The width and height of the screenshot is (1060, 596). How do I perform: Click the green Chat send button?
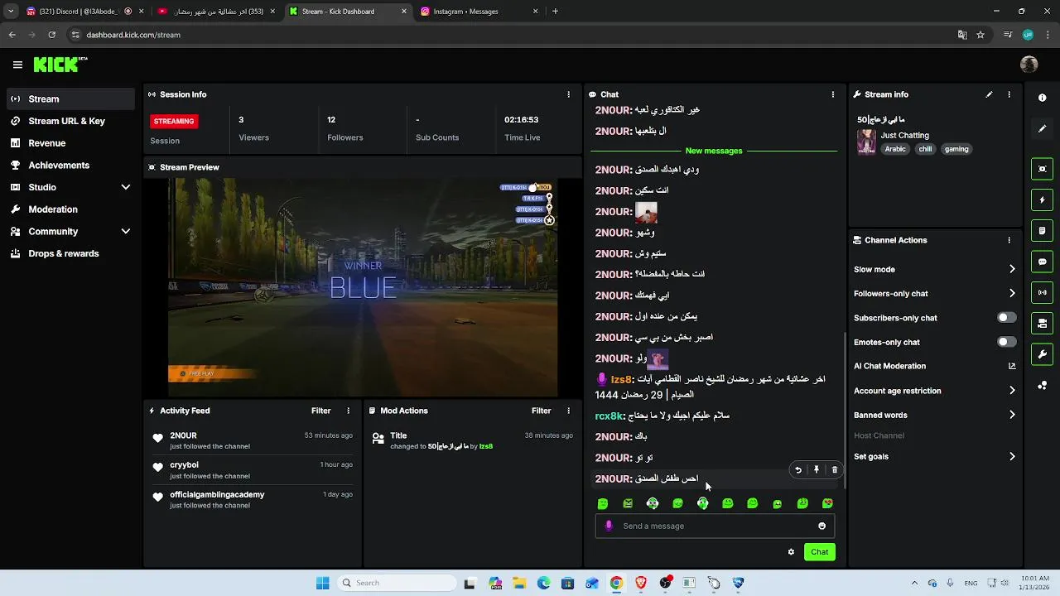point(819,552)
